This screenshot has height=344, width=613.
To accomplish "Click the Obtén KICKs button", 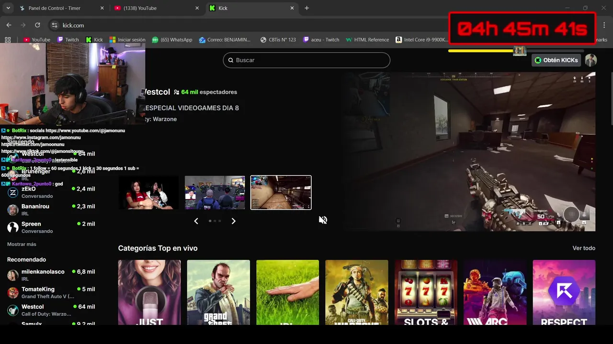I will click(x=556, y=60).
